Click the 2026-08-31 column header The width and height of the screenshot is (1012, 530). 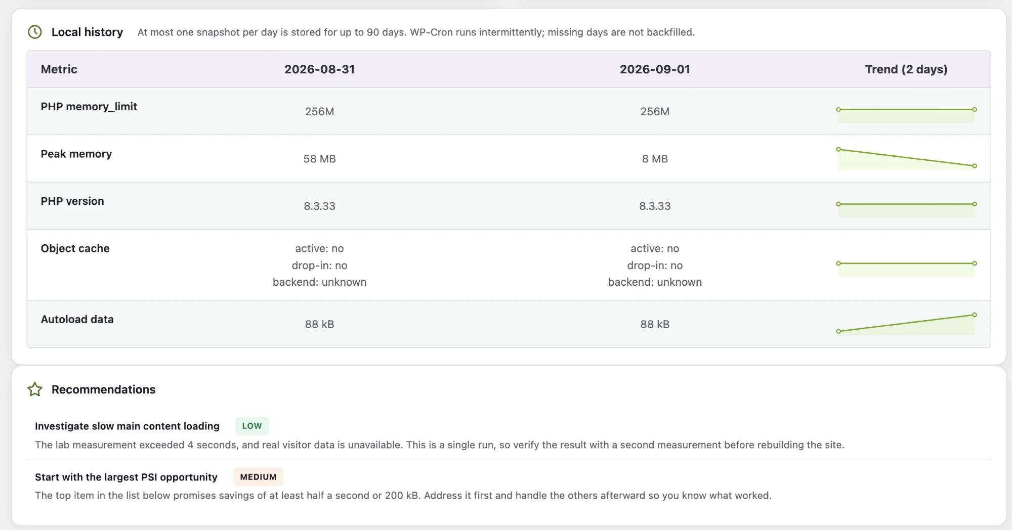coord(319,69)
